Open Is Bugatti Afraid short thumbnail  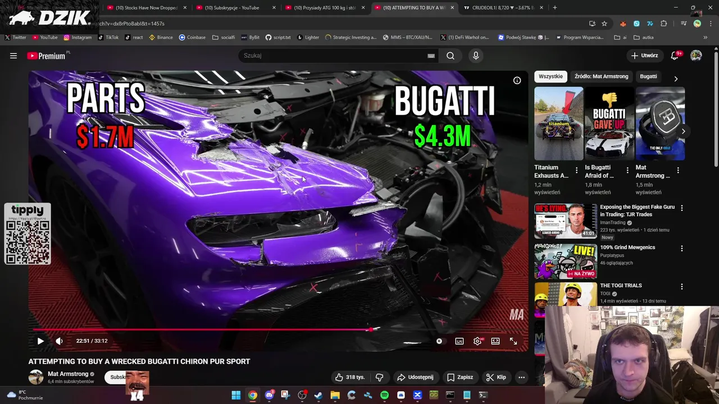click(609, 123)
